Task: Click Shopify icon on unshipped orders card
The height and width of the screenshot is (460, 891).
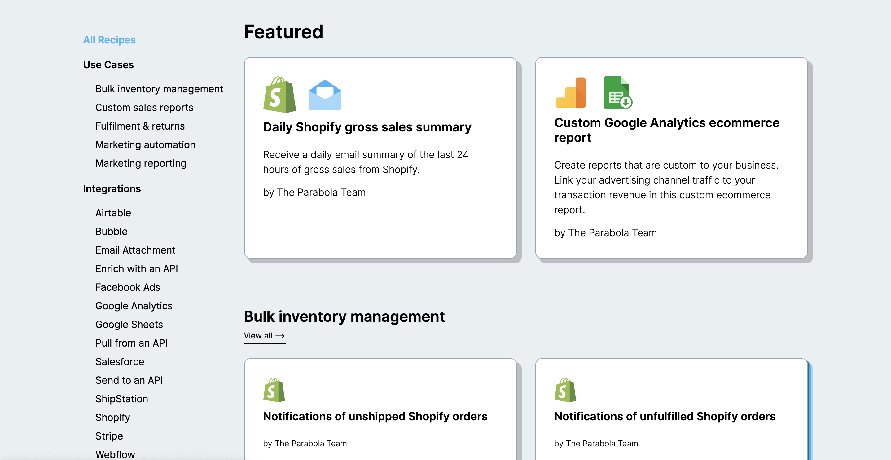Action: tap(274, 390)
